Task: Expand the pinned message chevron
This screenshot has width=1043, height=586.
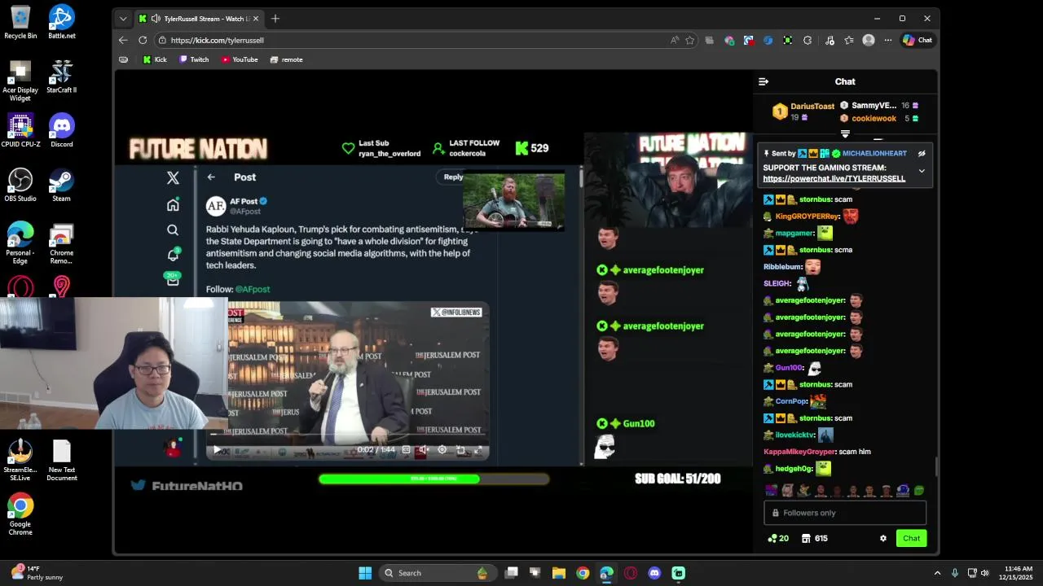Action: coord(922,171)
